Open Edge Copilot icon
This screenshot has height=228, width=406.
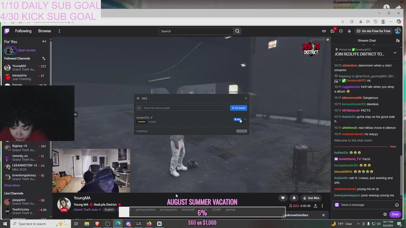399,22
